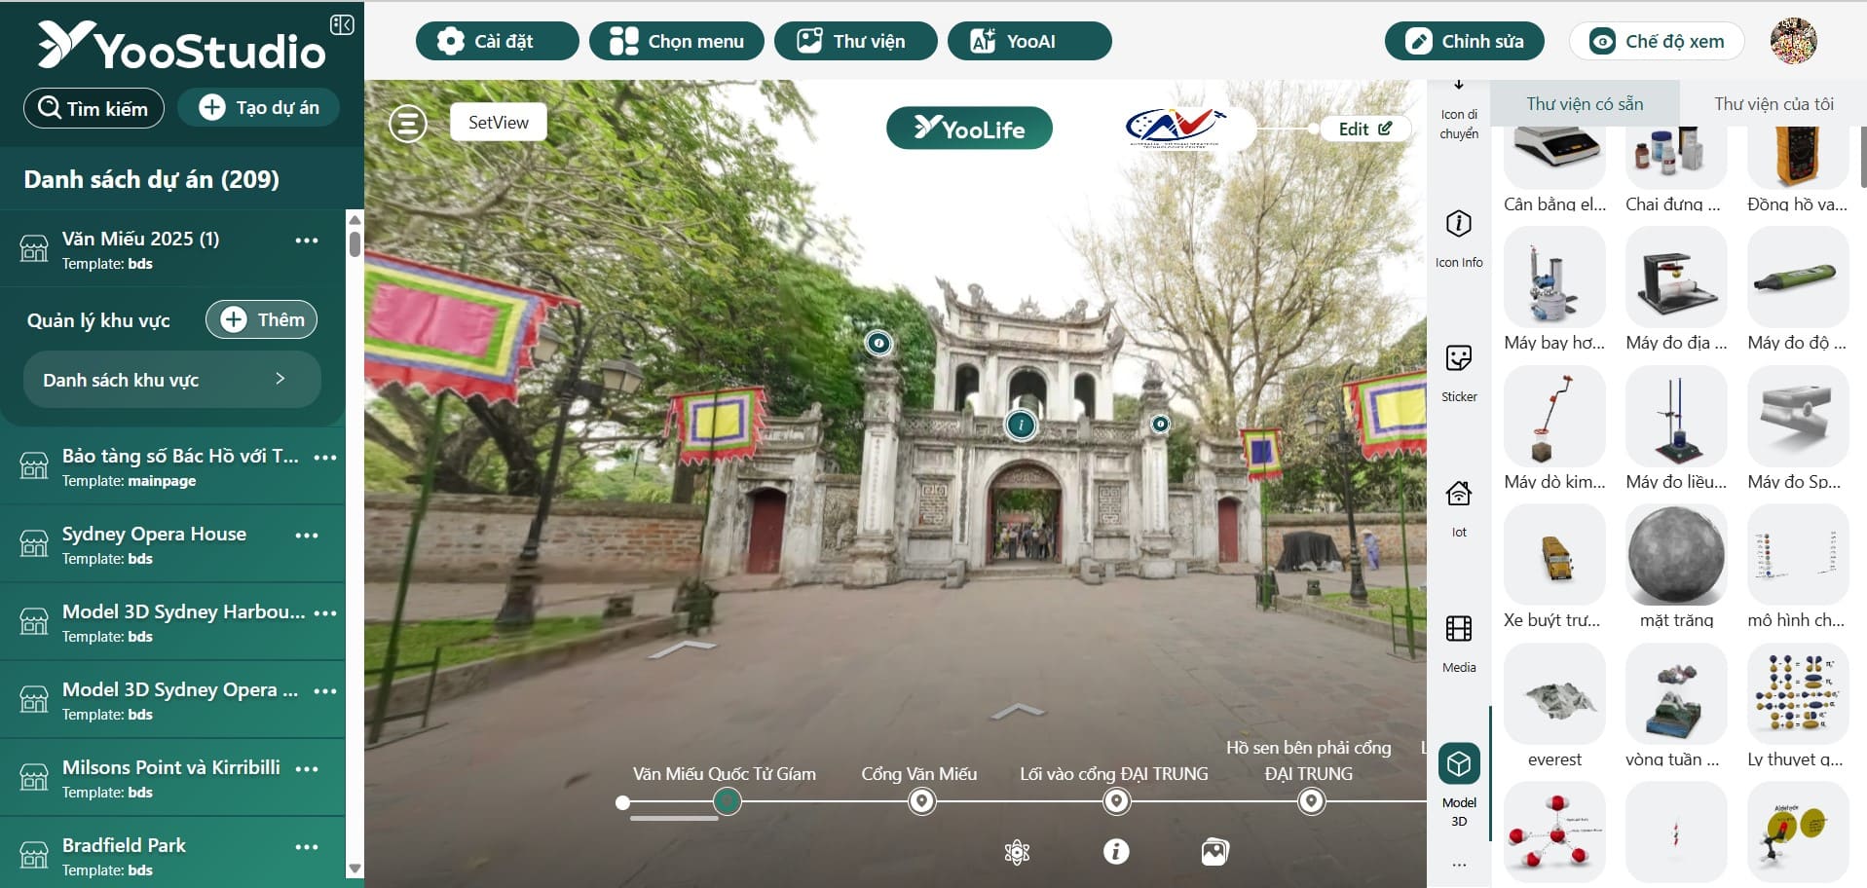The image size is (1867, 888).
Task: Select the Sticker tool
Action: (x=1459, y=373)
